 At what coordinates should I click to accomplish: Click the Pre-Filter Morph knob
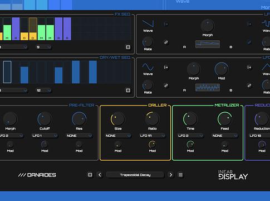pyautogui.click(x=10, y=119)
